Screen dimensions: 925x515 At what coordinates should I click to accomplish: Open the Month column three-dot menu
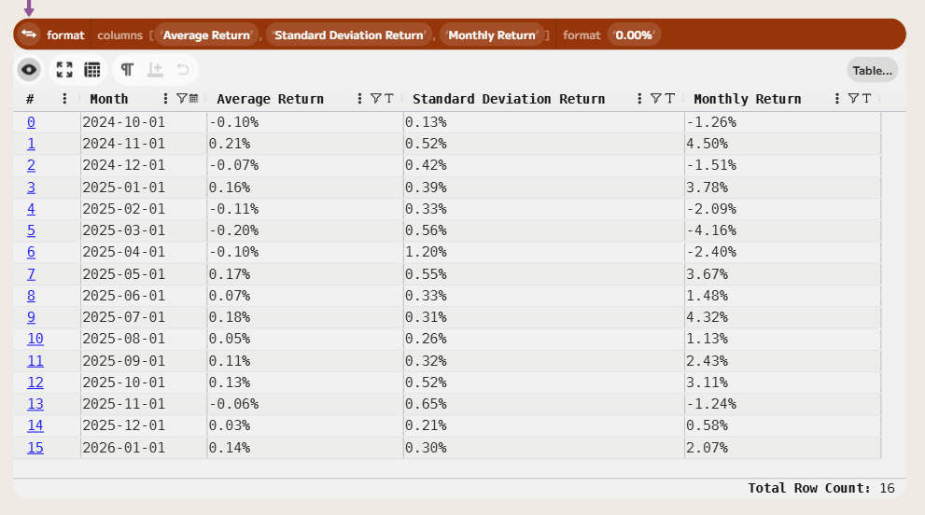[x=165, y=99]
